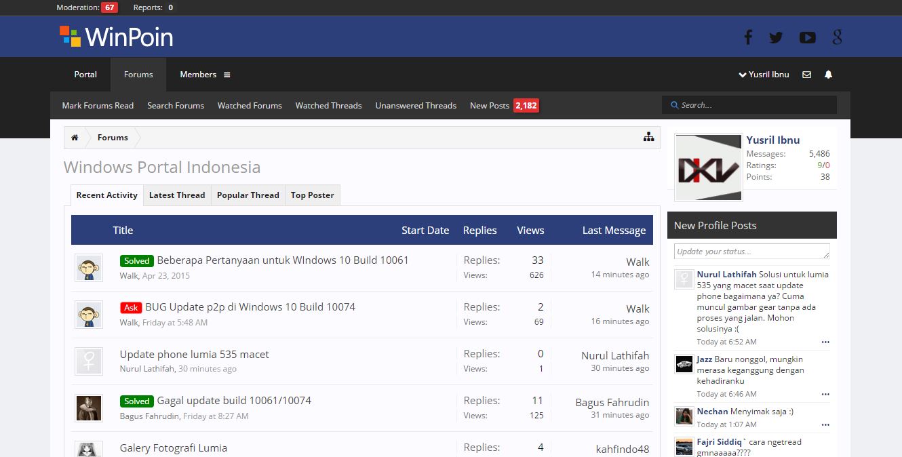902x457 pixels.
Task: Click Jazz avatar in profile posts
Action: 684,364
